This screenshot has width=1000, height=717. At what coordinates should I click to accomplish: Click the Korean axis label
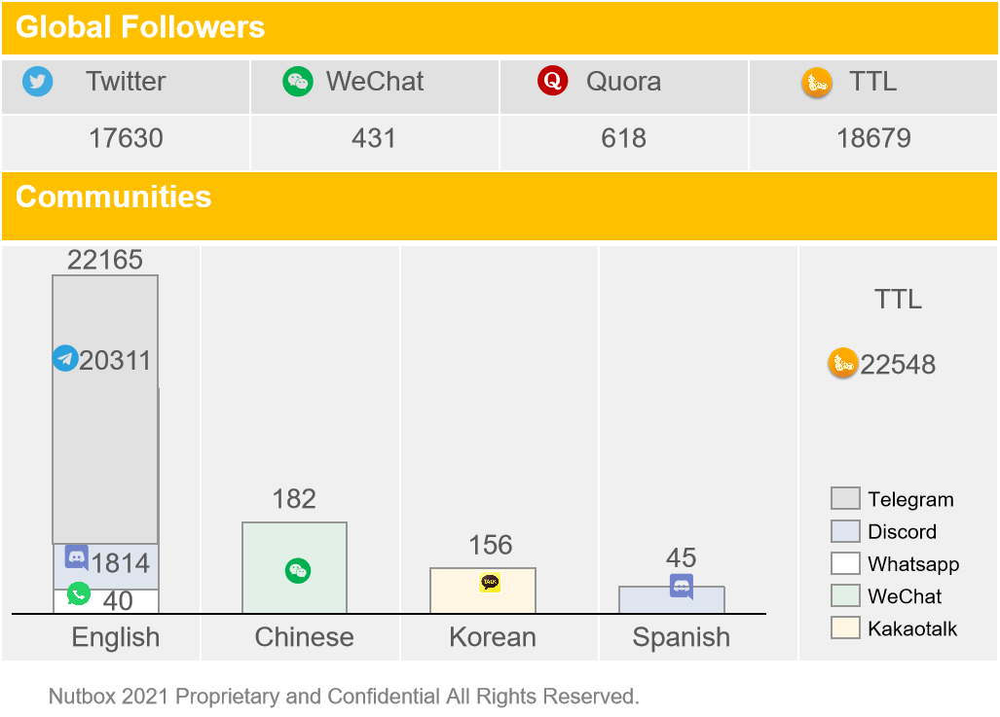pyautogui.click(x=493, y=637)
